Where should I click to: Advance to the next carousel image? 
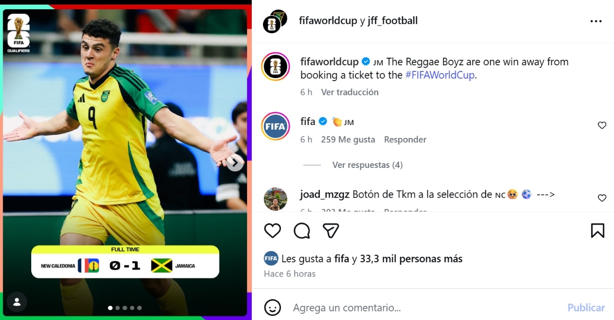click(235, 163)
